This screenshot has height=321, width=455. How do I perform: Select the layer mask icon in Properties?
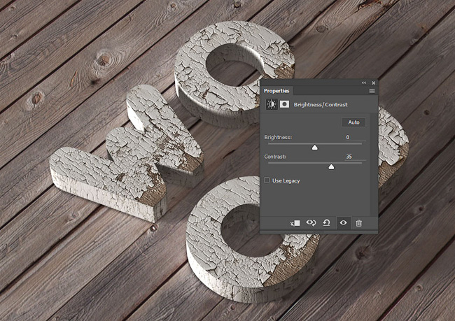(284, 104)
